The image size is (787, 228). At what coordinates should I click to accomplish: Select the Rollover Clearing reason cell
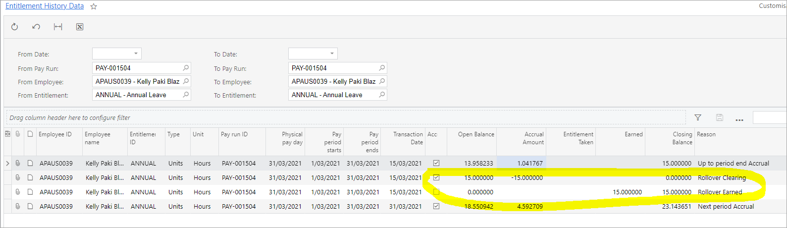(x=740, y=177)
